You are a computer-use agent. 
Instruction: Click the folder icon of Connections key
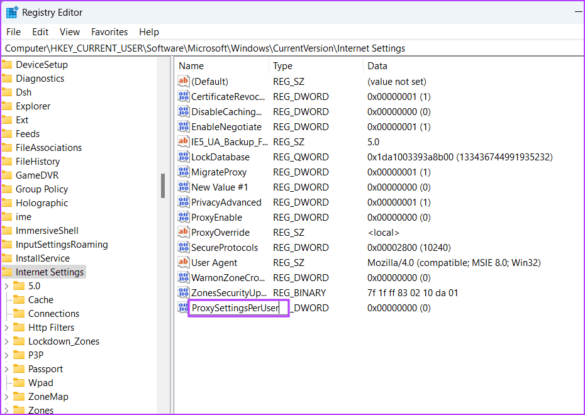point(19,313)
